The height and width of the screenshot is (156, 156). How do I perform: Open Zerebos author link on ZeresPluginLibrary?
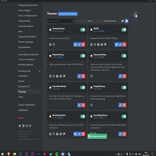point(102,118)
